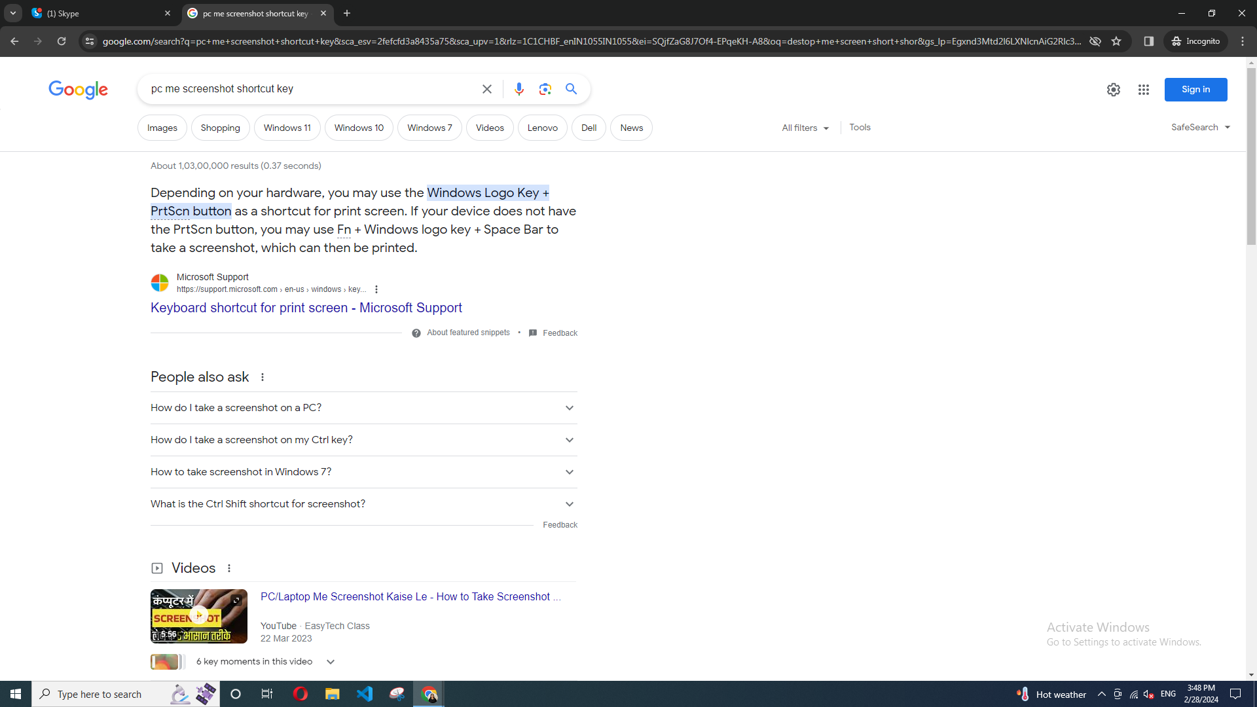Reload the current page
This screenshot has width=1257, height=707.
(x=62, y=41)
